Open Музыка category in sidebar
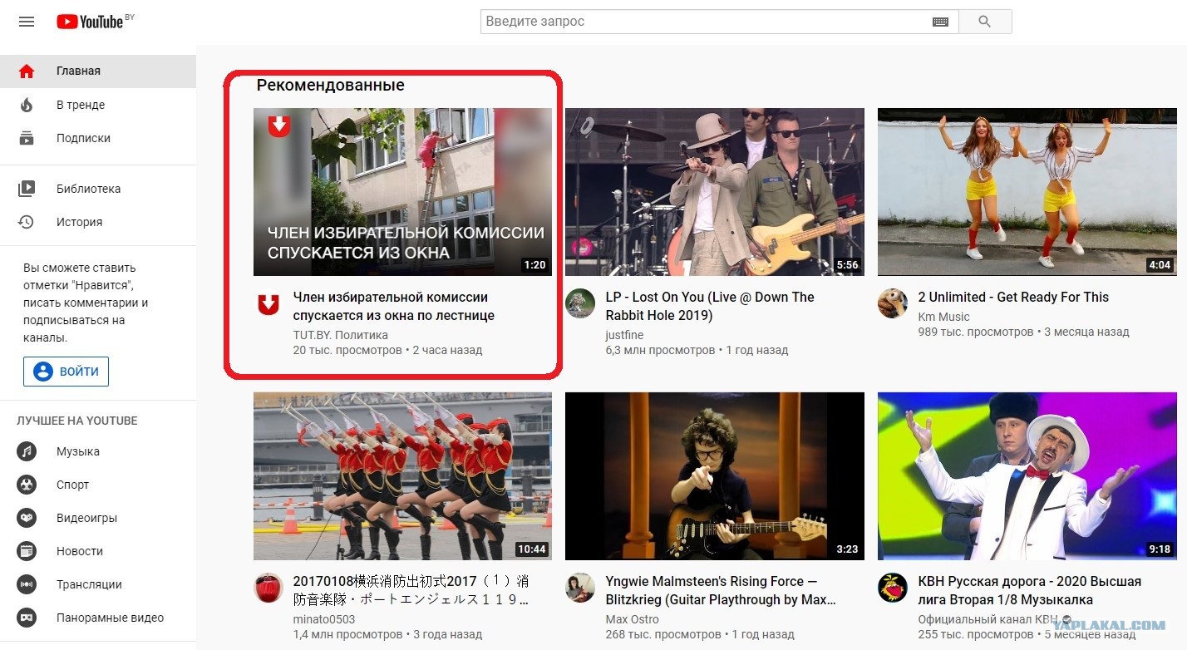 click(x=98, y=451)
